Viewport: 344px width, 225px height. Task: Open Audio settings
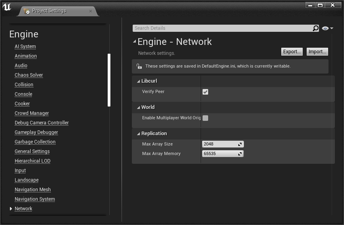(x=21, y=66)
